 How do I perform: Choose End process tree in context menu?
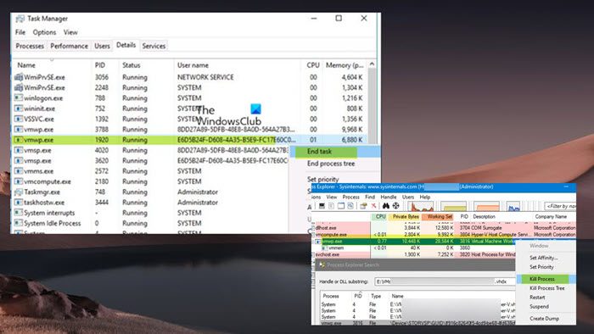(331, 164)
